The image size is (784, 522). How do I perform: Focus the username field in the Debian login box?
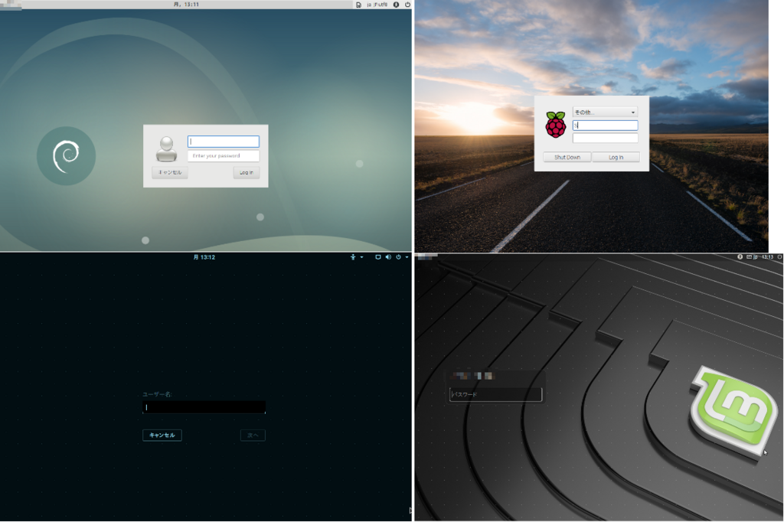[224, 142]
